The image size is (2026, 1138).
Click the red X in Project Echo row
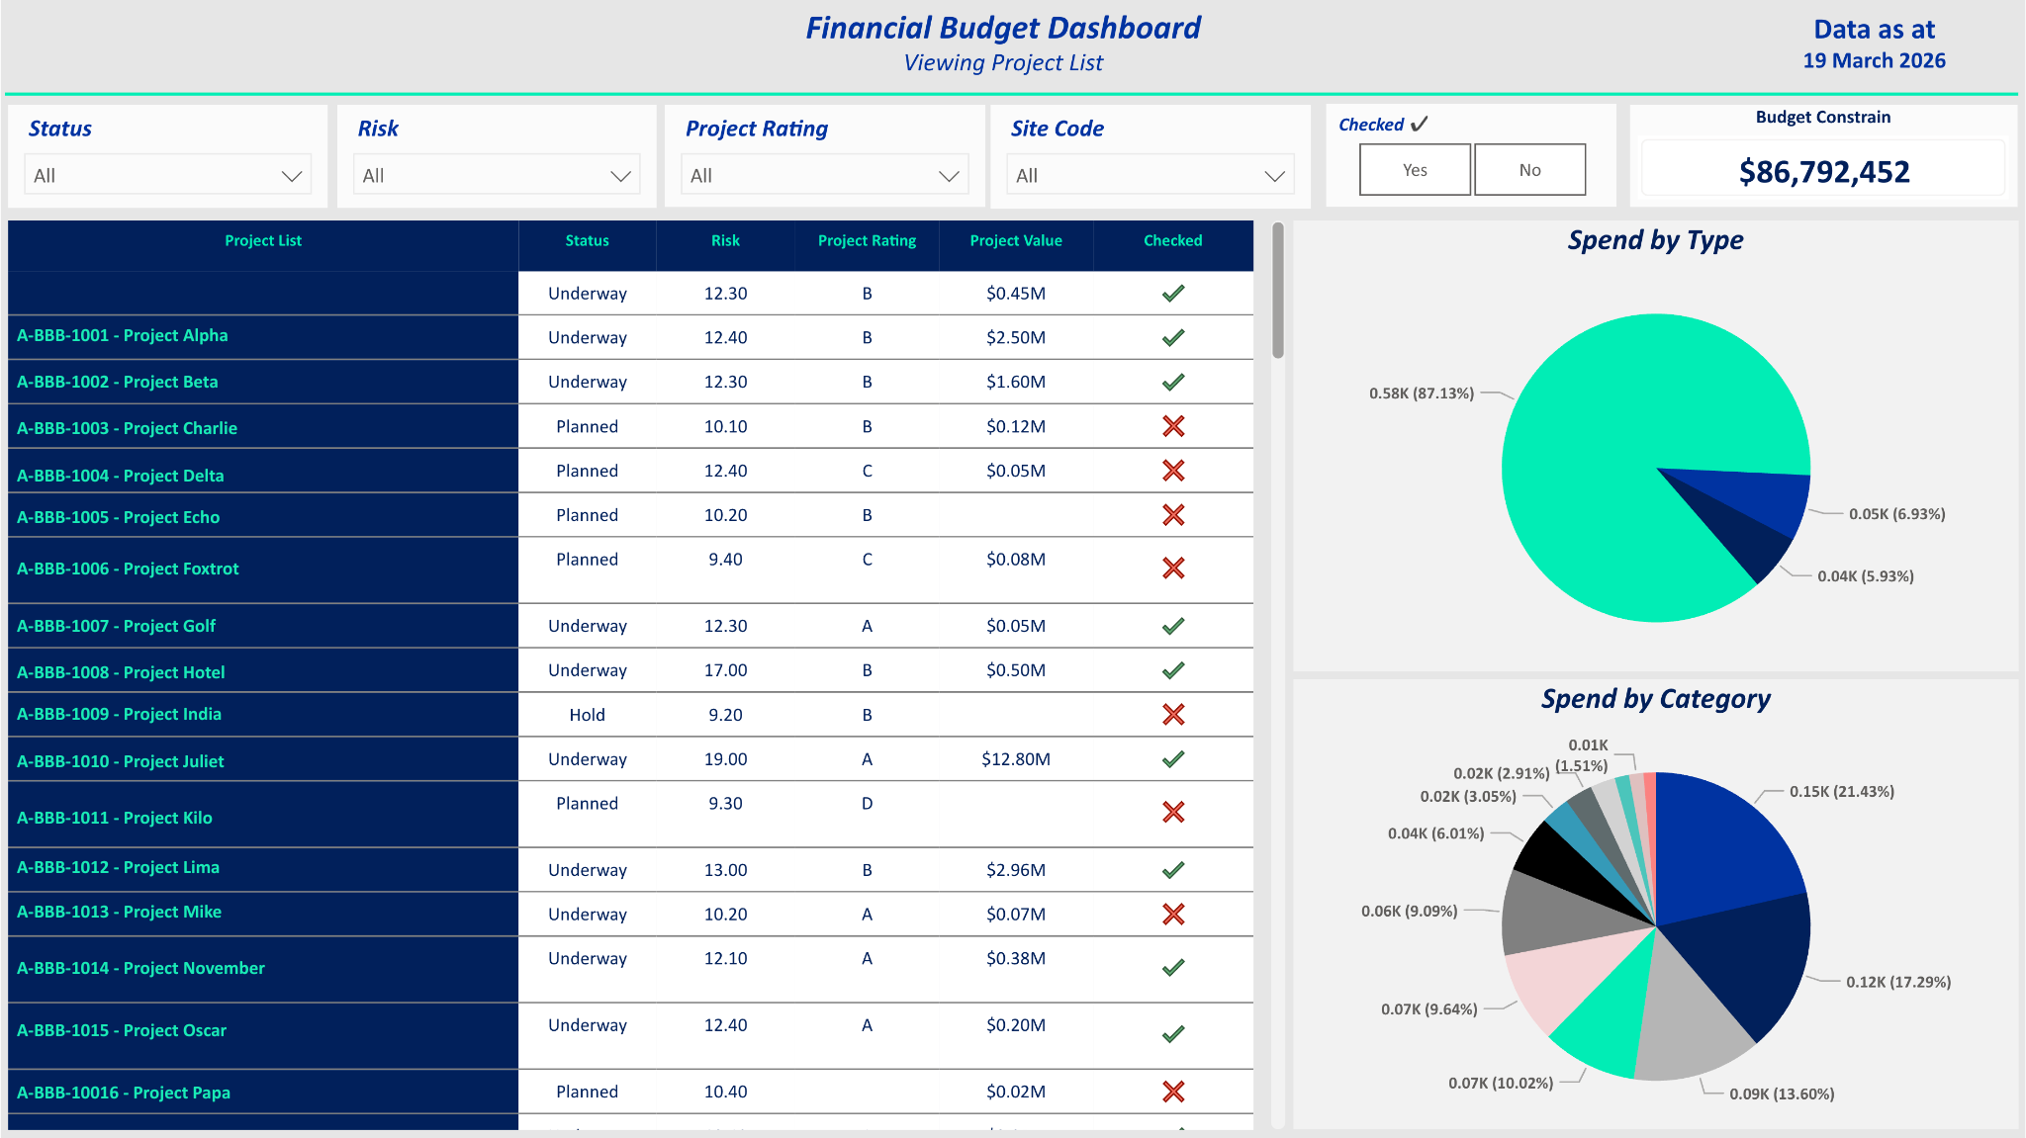pyautogui.click(x=1173, y=515)
